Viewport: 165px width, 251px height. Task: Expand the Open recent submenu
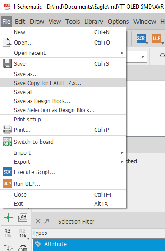(x=63, y=53)
